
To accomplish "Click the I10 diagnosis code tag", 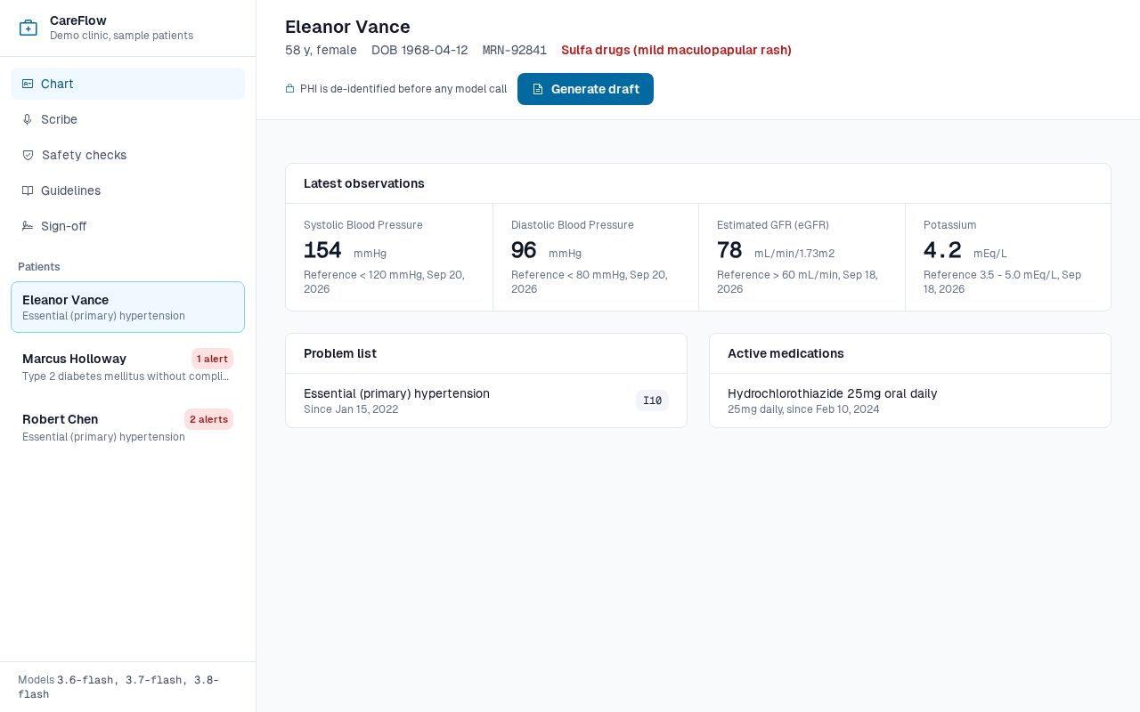I will (652, 400).
